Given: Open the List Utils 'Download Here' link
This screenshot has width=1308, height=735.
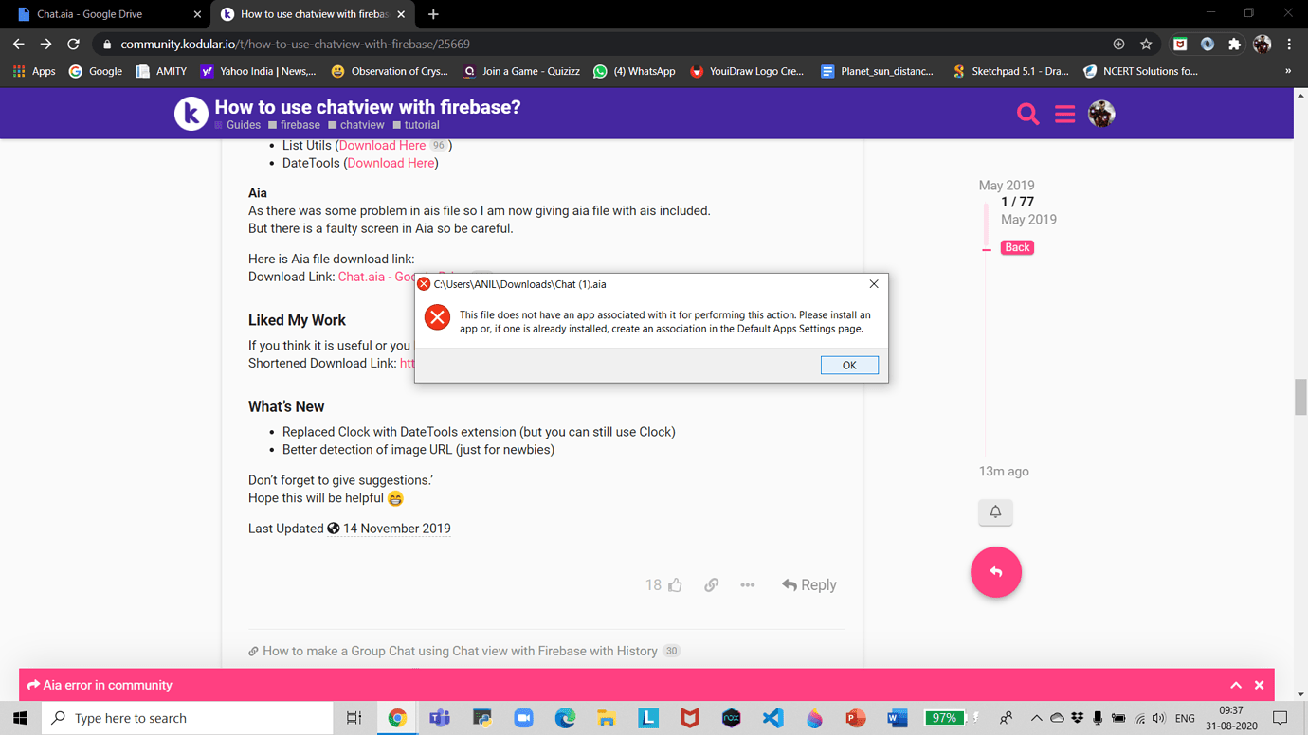Looking at the screenshot, I should point(382,145).
